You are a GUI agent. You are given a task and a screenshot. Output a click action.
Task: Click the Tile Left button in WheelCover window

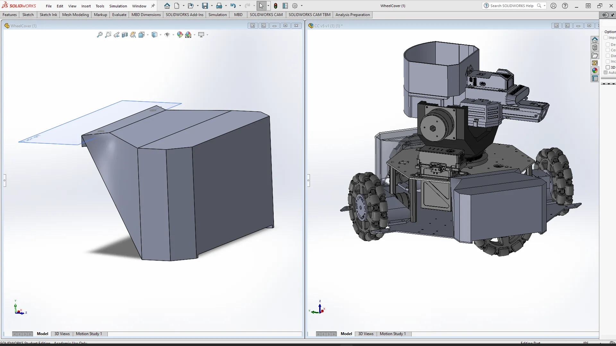coord(253,26)
